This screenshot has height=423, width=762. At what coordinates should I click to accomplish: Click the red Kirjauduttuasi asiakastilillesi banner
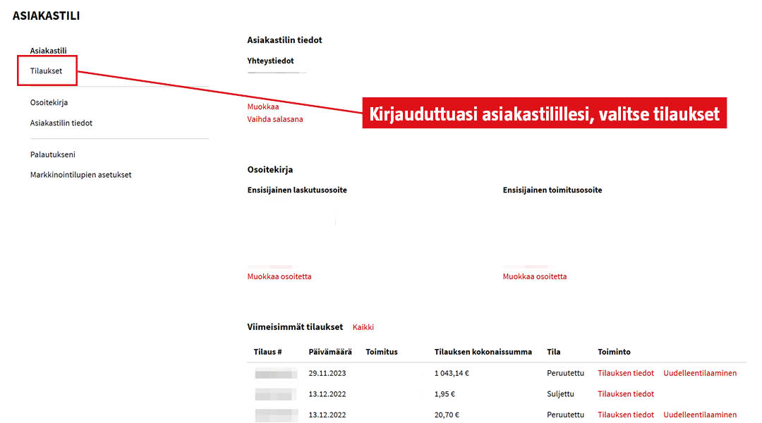coord(544,114)
